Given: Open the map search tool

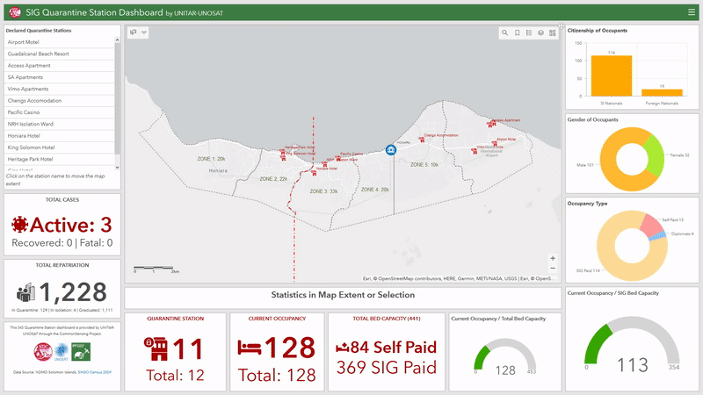Looking at the screenshot, I should coord(505,33).
